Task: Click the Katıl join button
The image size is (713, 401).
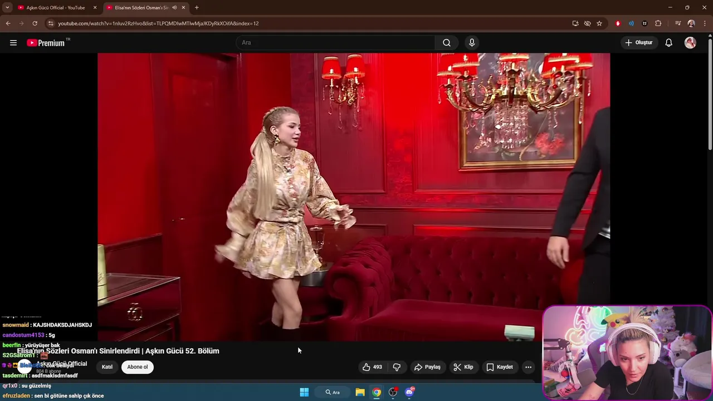Action: click(x=107, y=367)
